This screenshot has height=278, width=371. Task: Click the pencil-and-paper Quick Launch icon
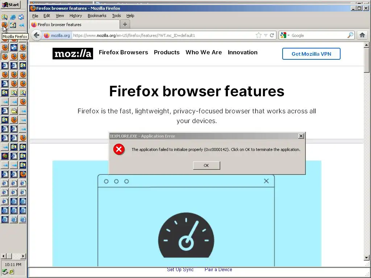click(13, 25)
